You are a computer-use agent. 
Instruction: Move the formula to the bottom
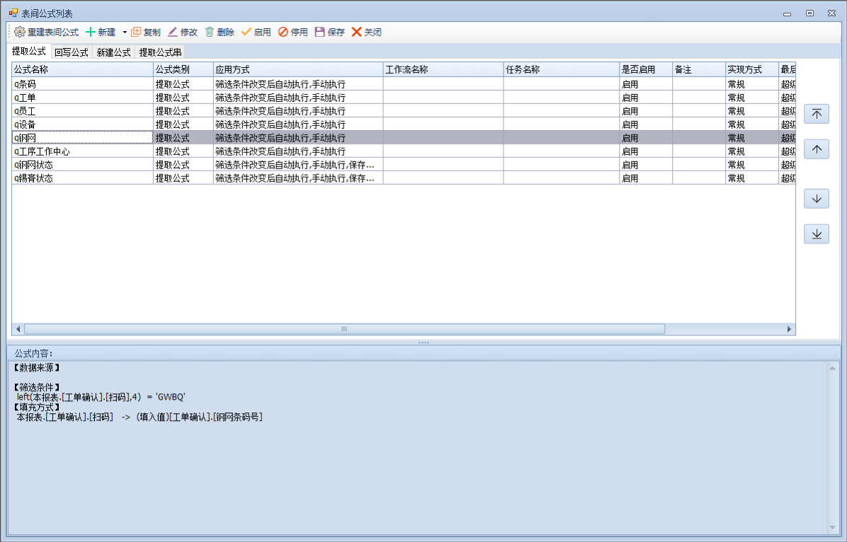tap(817, 234)
